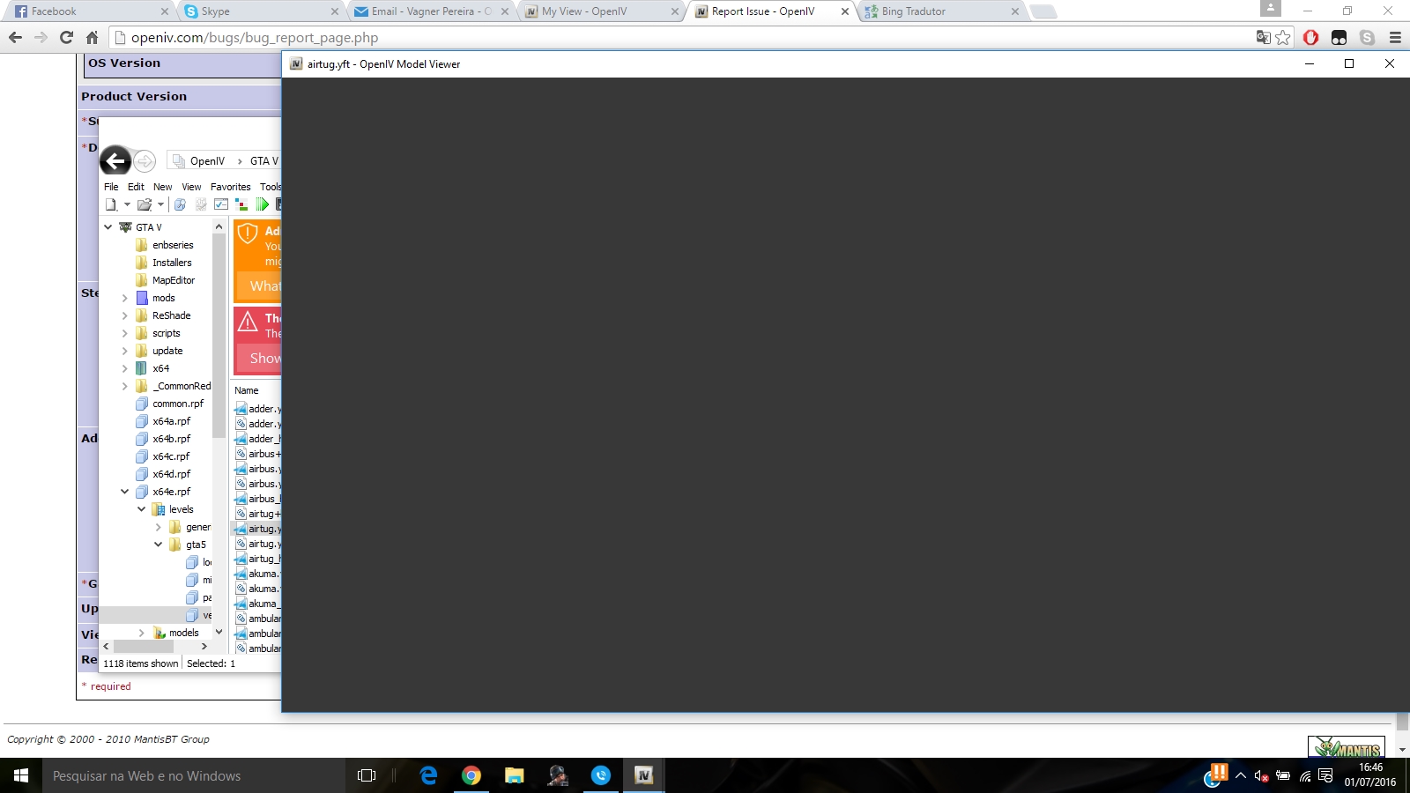1410x793 pixels.
Task: Click the green play icon in the OpenIV toolbar
Action: 262,204
